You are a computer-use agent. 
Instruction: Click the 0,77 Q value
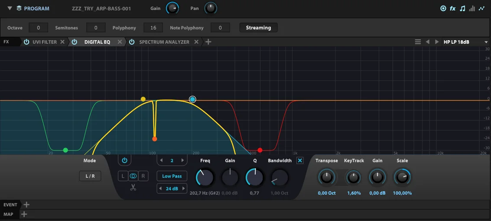coord(254,193)
